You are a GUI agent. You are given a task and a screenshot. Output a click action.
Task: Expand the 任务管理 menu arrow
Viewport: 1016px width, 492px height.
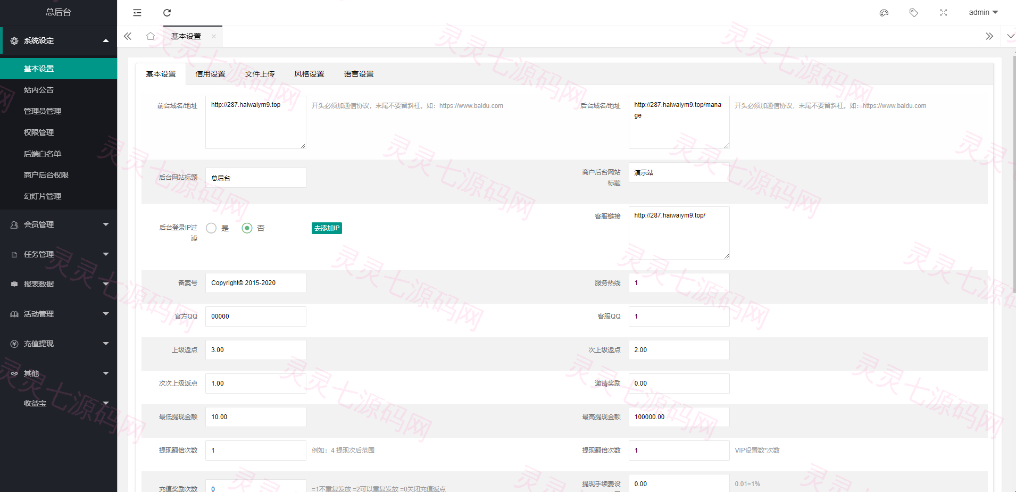106,254
